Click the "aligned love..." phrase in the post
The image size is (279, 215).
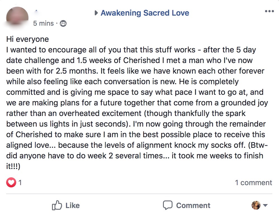[31, 145]
